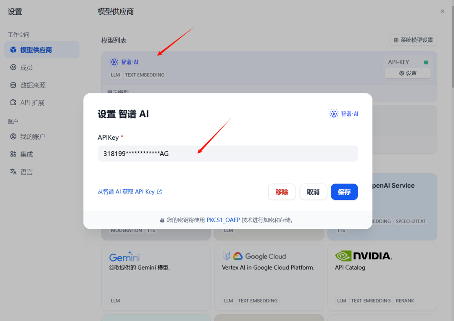This screenshot has width=454, height=321.
Task: Click the puzzle icon beside API 扩展
Action: pos(13,102)
